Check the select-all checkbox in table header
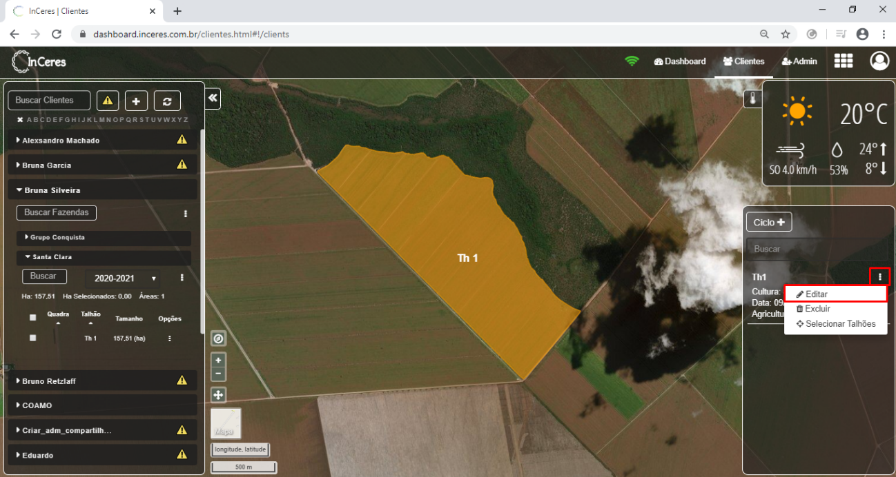 click(x=32, y=318)
